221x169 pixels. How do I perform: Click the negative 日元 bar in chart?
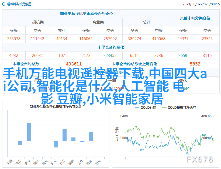coord(56,144)
